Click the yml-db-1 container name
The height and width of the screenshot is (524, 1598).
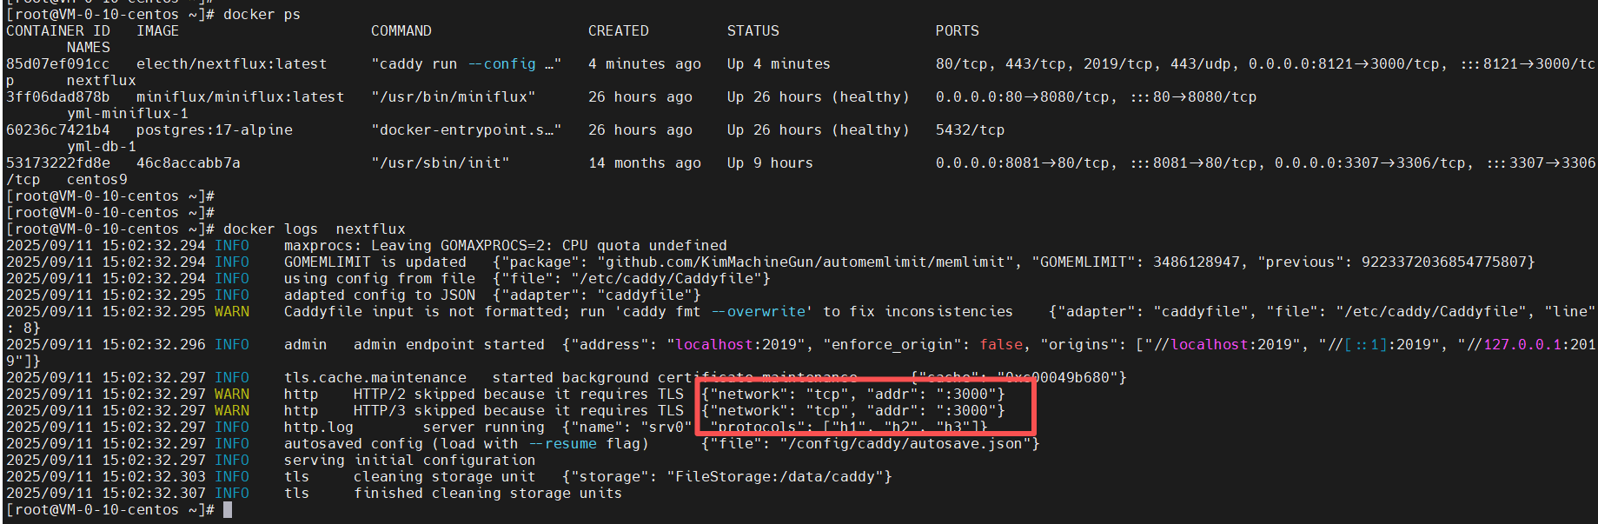[101, 147]
